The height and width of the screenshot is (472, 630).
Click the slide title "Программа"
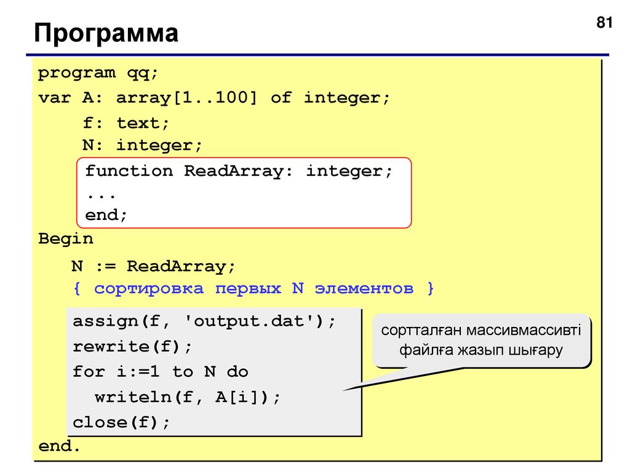(x=106, y=33)
